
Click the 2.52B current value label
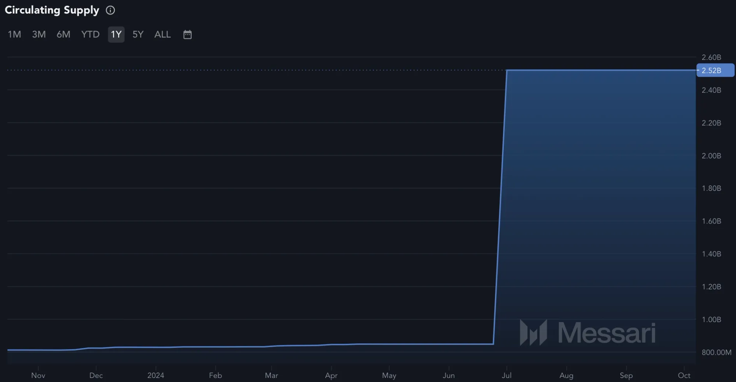tap(715, 70)
